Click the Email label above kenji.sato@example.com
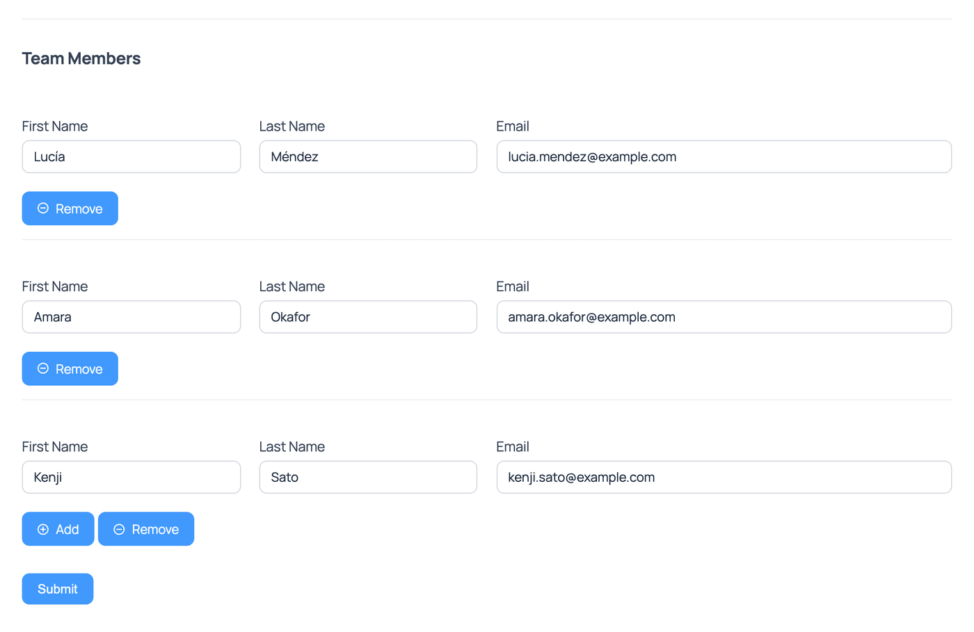This screenshot has height=632, width=974. pos(513,446)
